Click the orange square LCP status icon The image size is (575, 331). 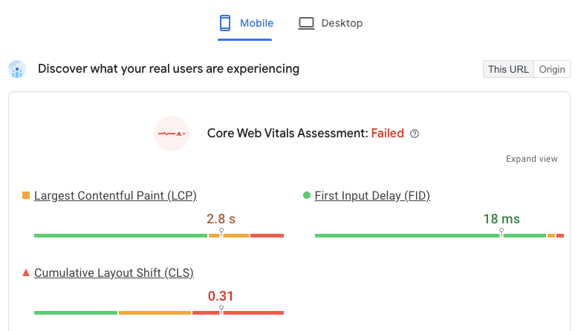coord(26,195)
